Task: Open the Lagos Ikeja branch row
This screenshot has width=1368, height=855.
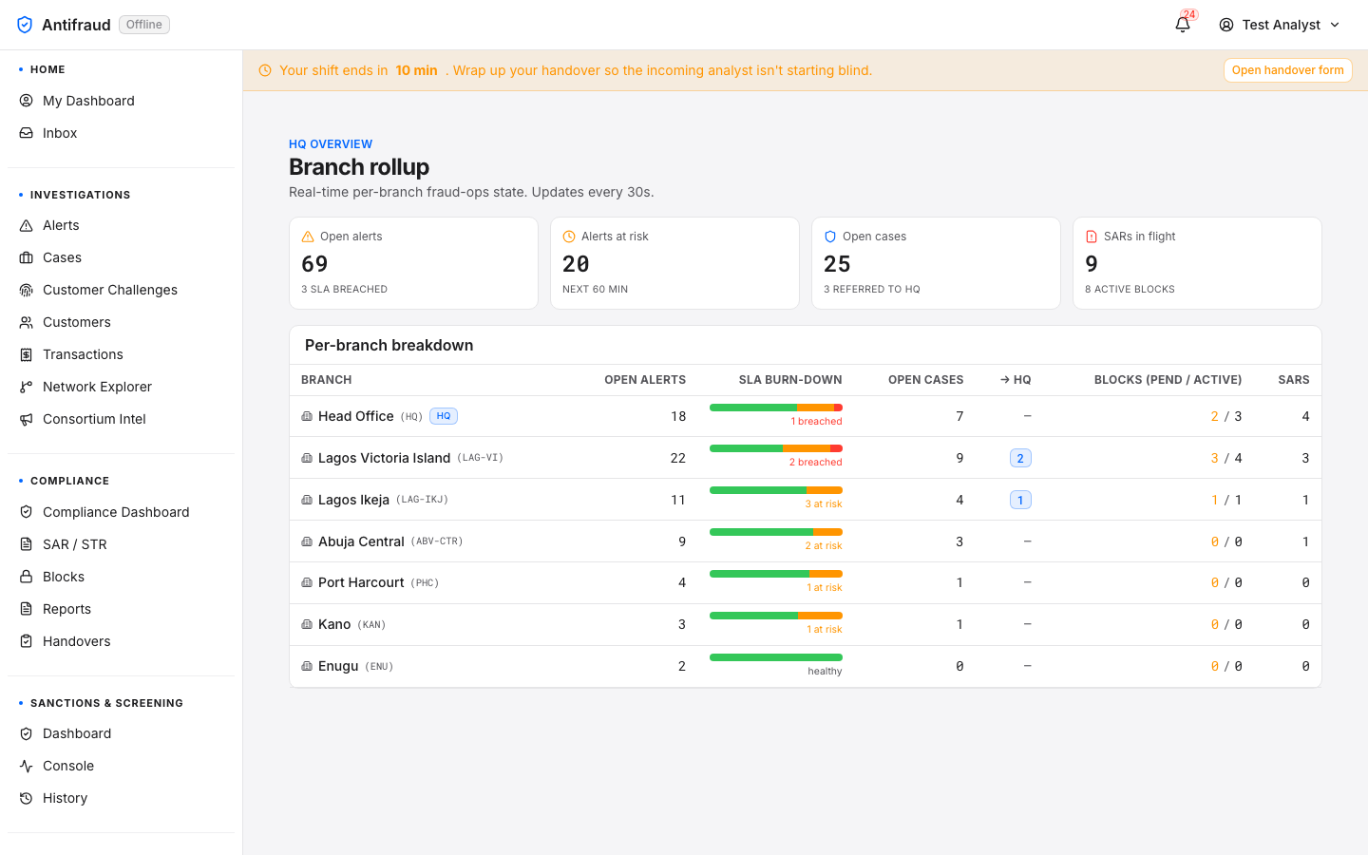Action: coord(805,500)
